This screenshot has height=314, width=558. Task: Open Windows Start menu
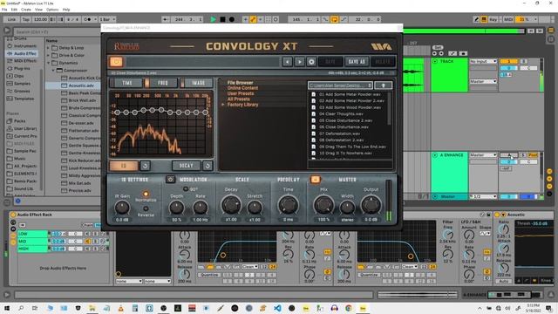[x=7, y=308]
